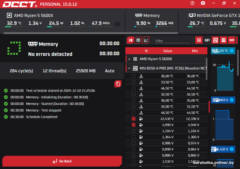
Task: Click the 25920 MB label
Action: point(86,71)
